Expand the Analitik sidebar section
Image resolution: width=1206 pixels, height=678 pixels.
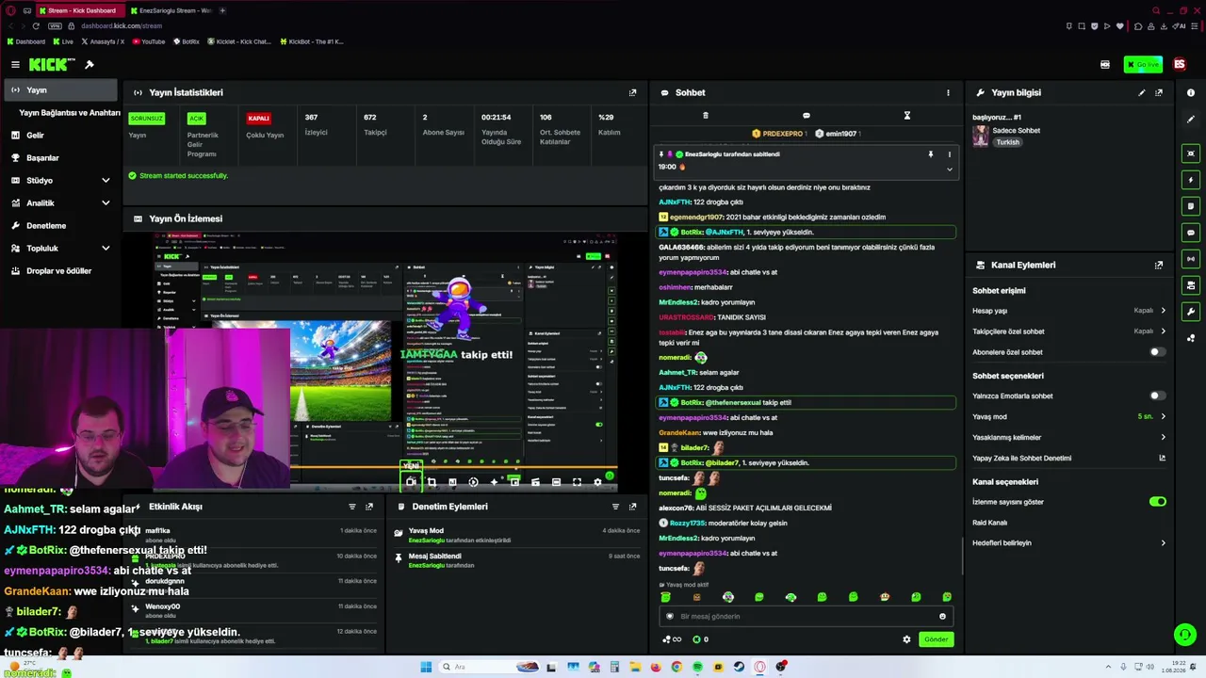coord(106,203)
